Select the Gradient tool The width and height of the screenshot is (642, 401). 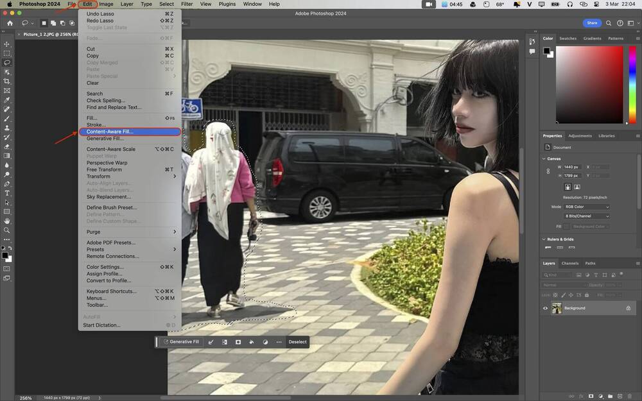click(6, 156)
